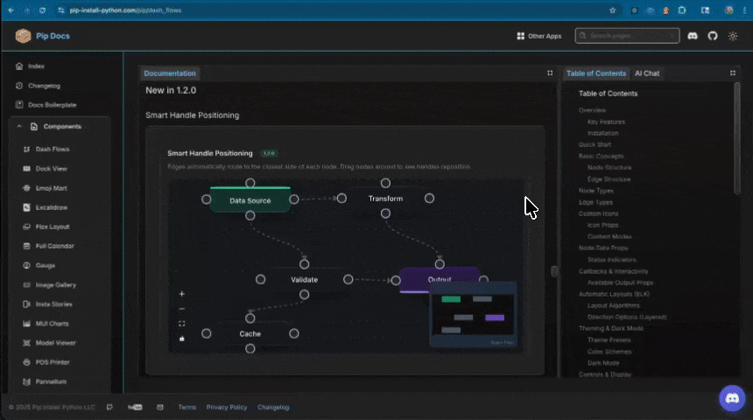Jump to Automatic Layouts (ELK) section
753x420 pixels.
[614, 294]
